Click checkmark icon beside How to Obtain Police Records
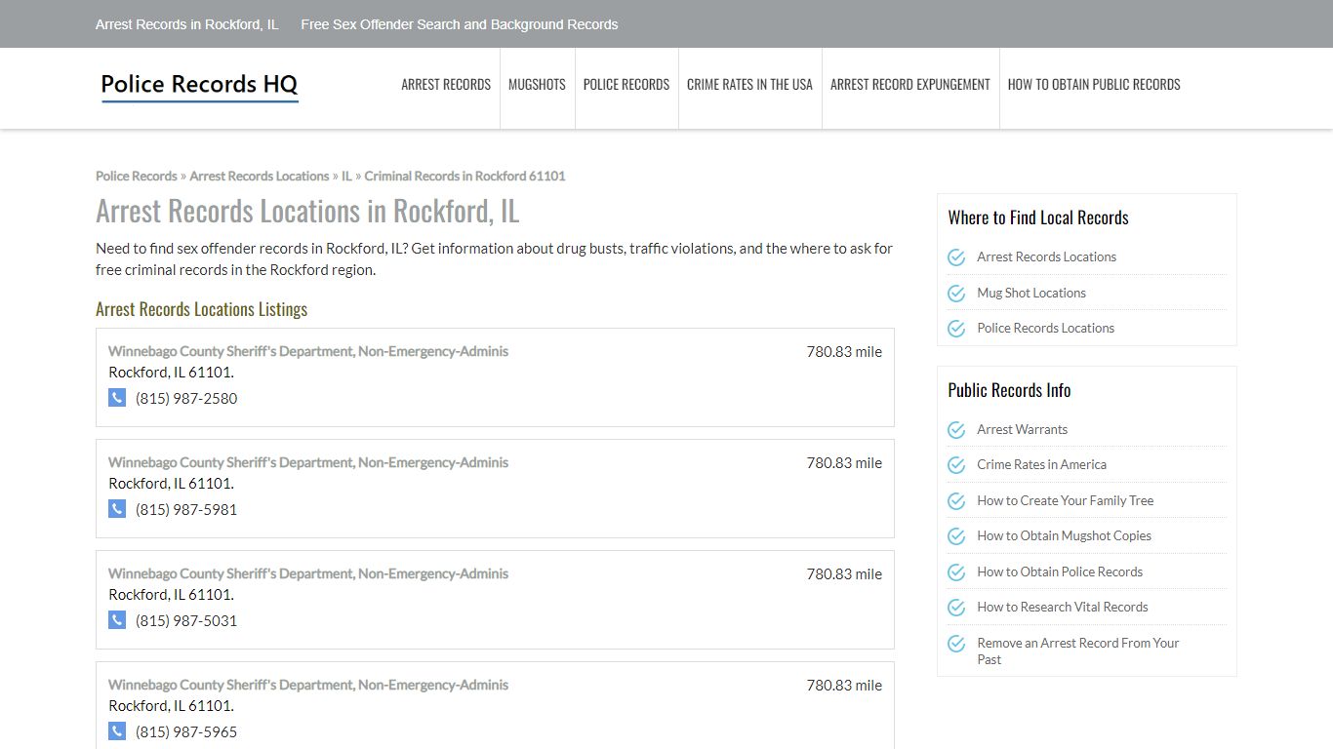This screenshot has height=749, width=1333. pyautogui.click(x=956, y=572)
